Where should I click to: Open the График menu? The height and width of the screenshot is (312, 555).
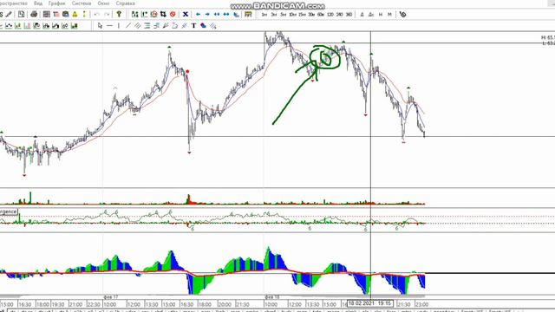57,3
